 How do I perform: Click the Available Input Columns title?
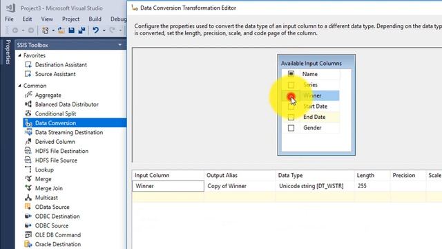[311, 63]
